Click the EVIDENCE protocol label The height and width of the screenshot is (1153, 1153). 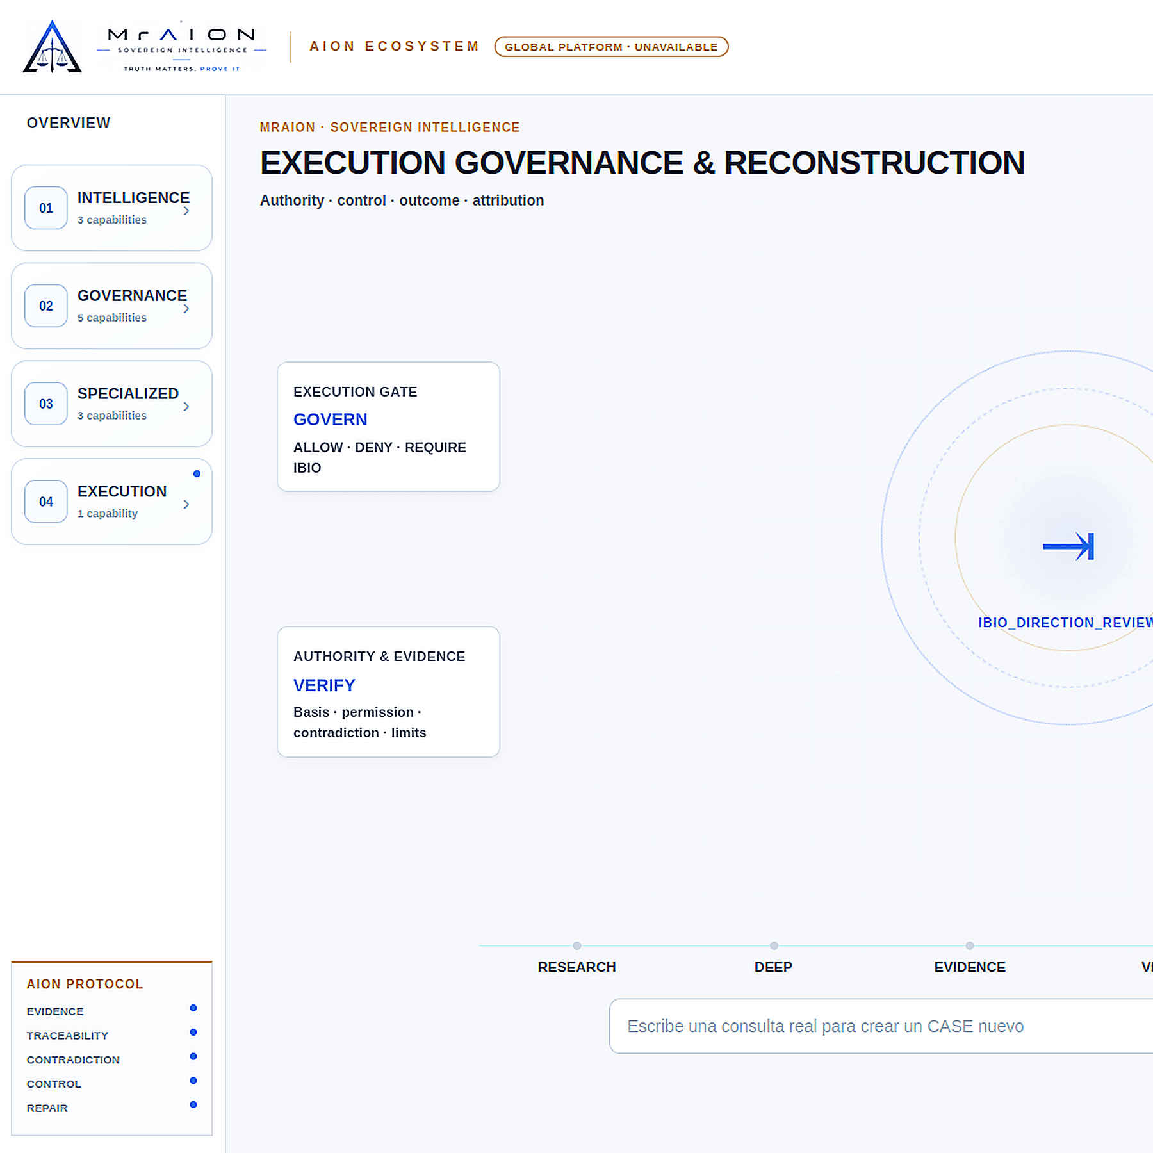click(x=55, y=1011)
